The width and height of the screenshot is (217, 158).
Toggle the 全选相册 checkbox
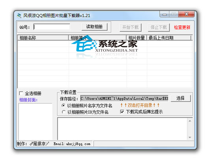click(21, 93)
